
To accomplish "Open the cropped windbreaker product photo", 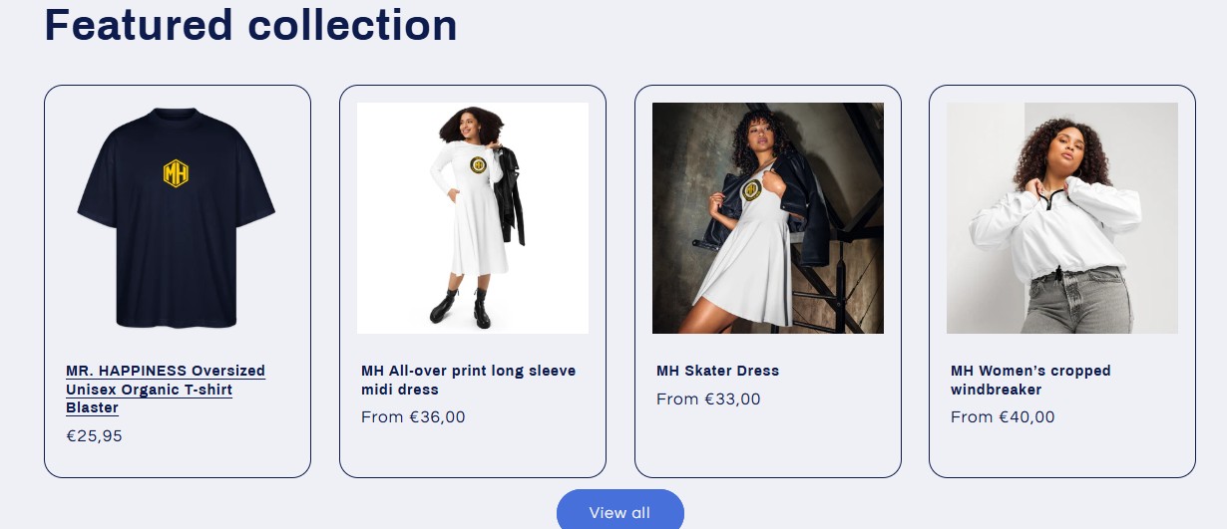I will pos(1061,218).
